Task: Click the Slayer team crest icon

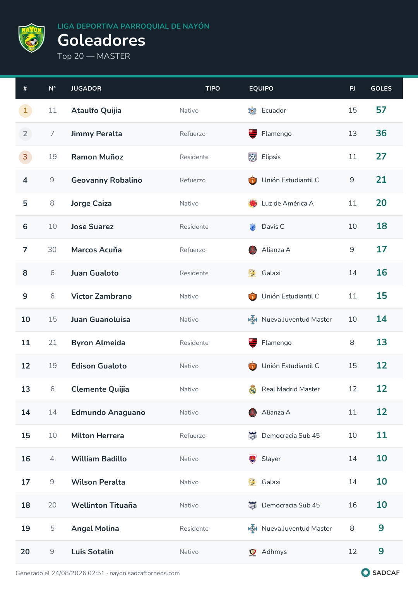Action: click(x=253, y=459)
